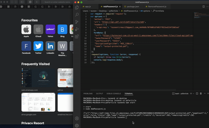This screenshot has width=209, height=128.
Task: Open the pdf.co thumbnail in Safari
Action: [x=65, y=78]
